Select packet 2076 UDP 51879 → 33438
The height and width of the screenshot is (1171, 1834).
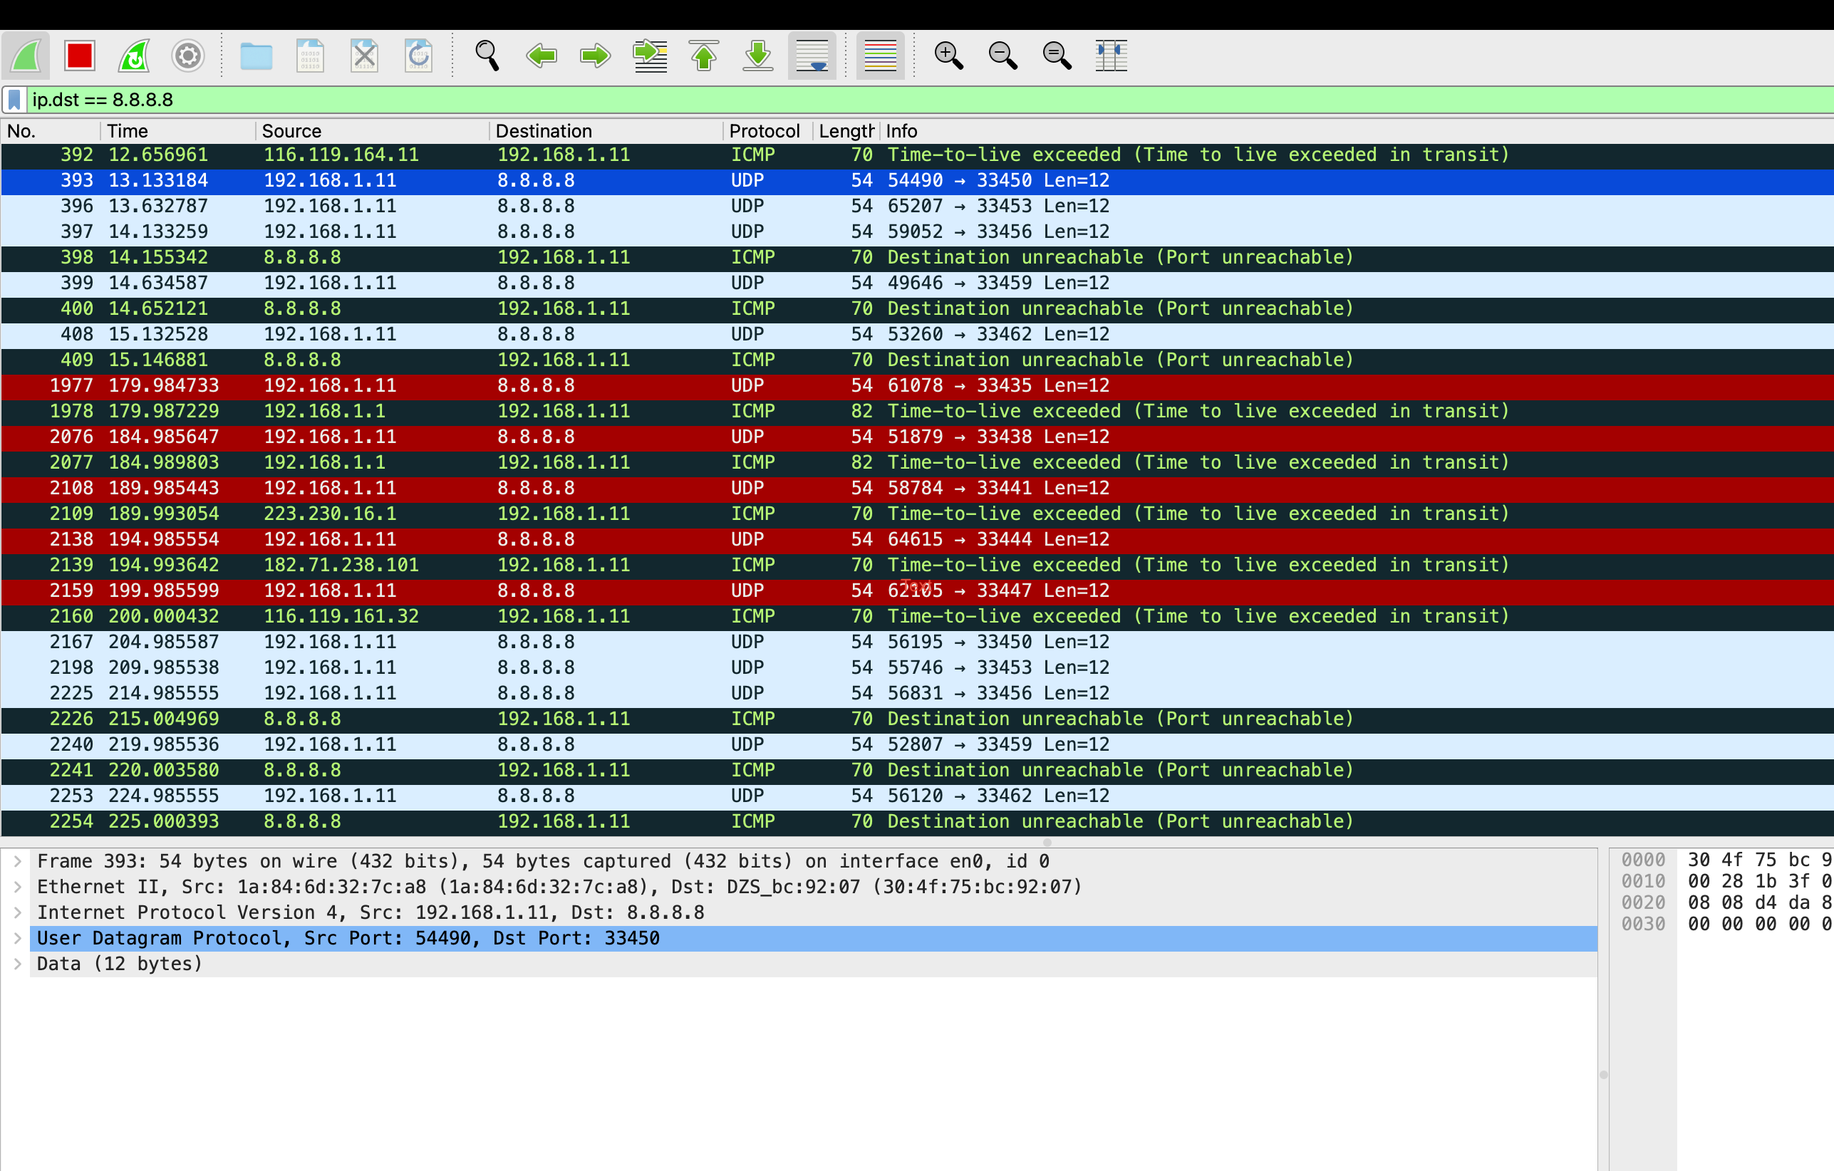(917, 437)
